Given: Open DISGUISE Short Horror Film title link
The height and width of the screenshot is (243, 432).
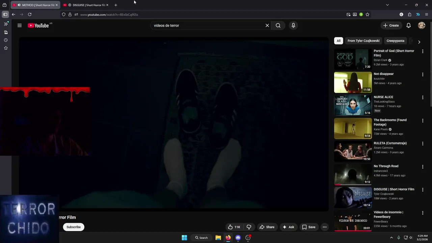Looking at the screenshot, I should [x=394, y=189].
